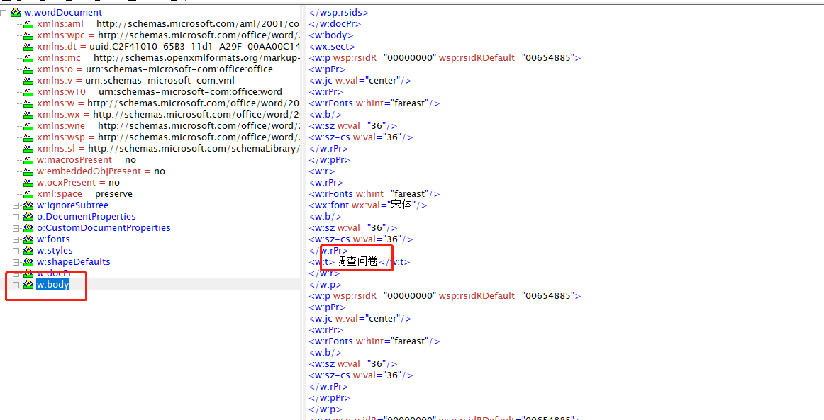Select the w:shapeDefaults tree label
The image size is (824, 420).
(74, 262)
